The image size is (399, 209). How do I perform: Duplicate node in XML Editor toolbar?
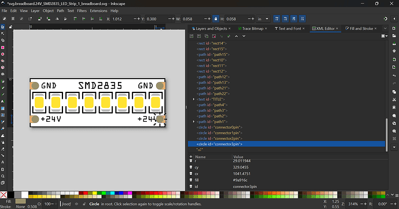206,36
